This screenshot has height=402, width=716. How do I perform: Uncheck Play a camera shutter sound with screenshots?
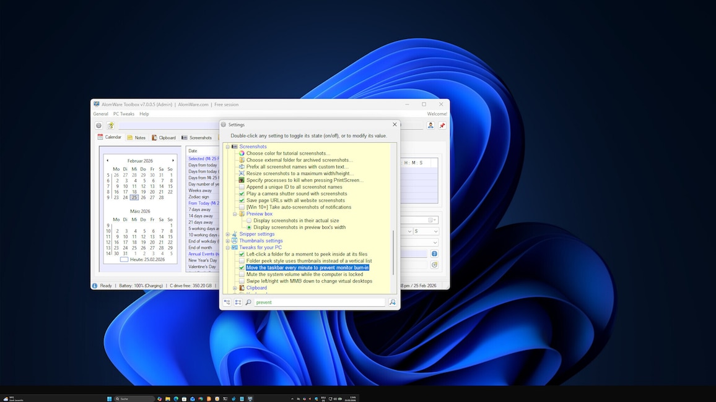point(242,194)
